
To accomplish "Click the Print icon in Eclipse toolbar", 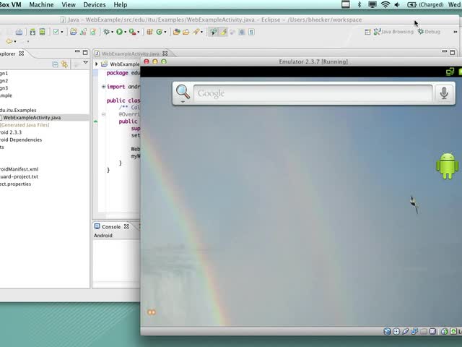I will pos(19,32).
